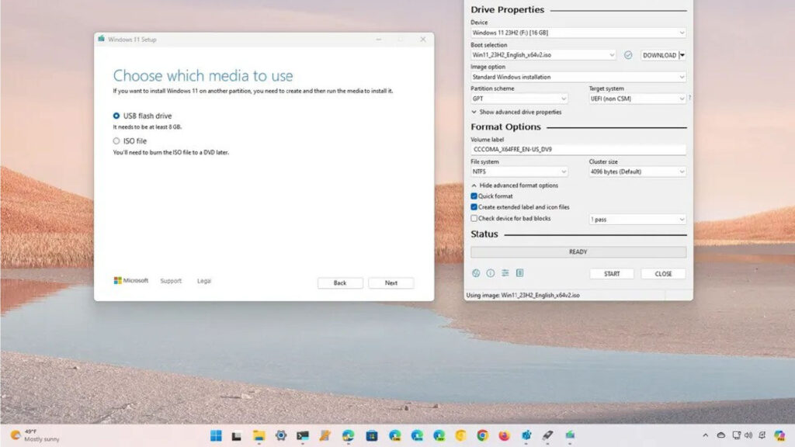
Task: Open the File system NTFS dropdown
Action: 519,172
